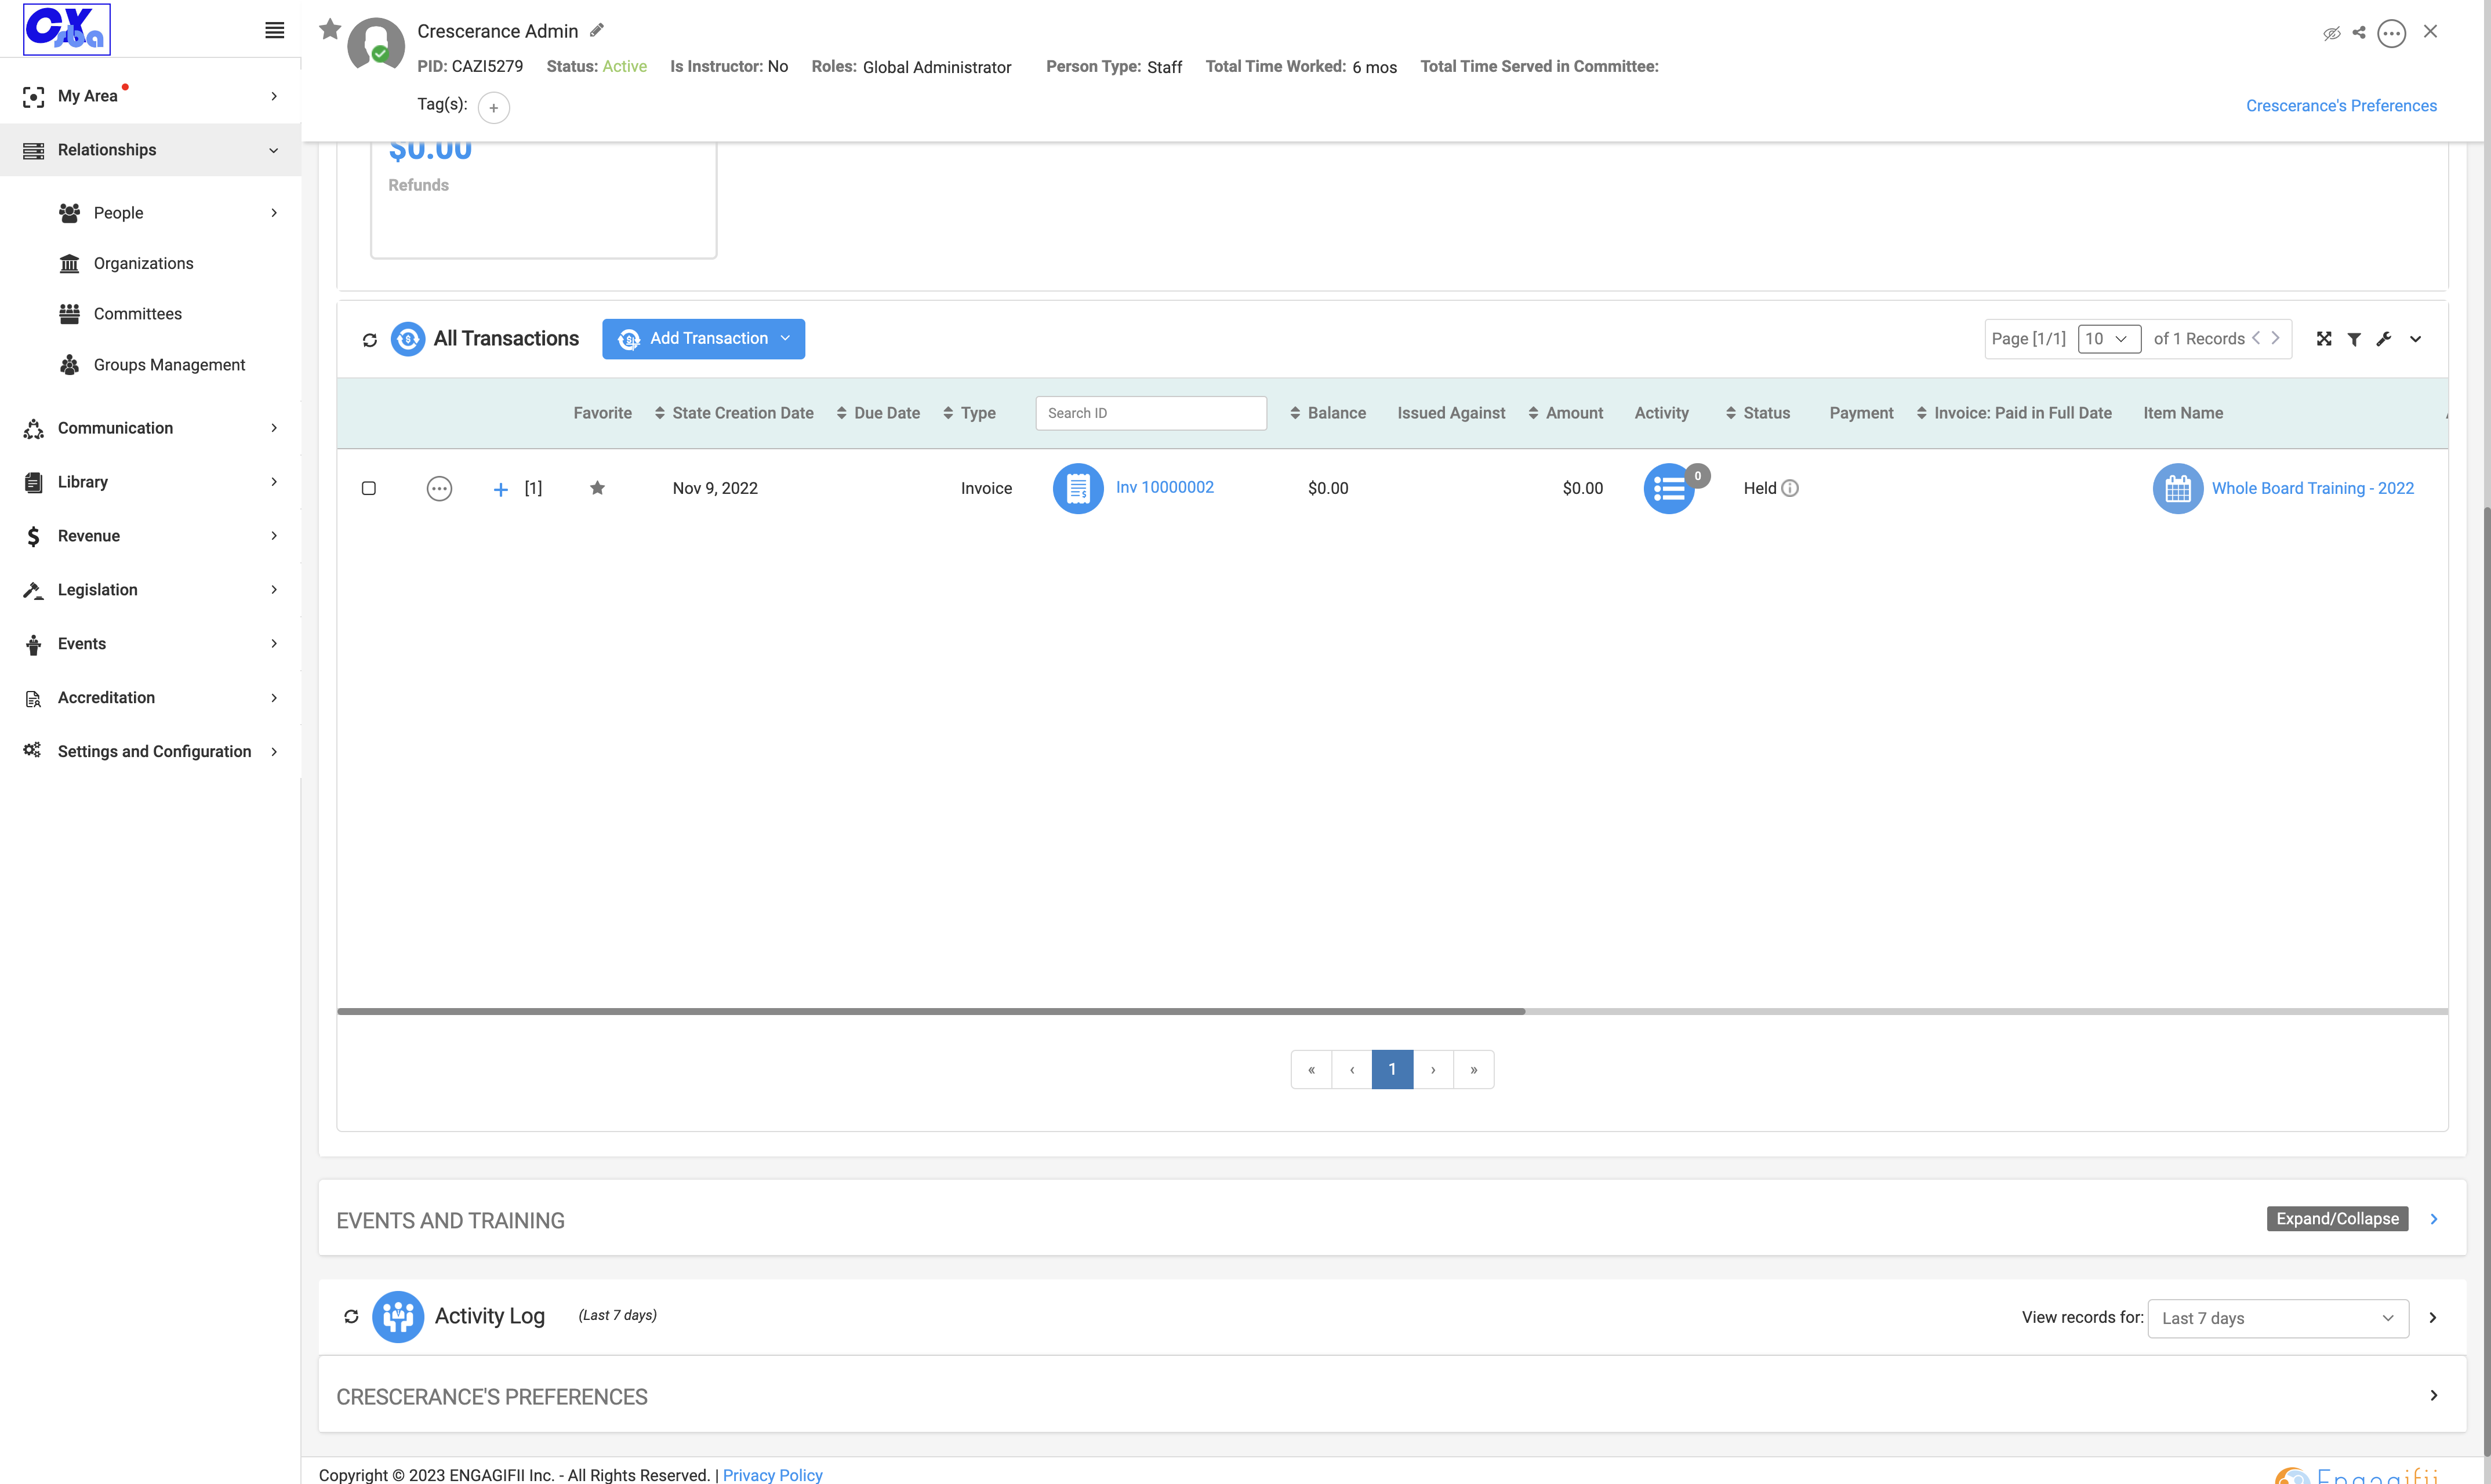Open Organizations in sidebar
Image resolution: width=2491 pixels, height=1484 pixels.
(143, 263)
